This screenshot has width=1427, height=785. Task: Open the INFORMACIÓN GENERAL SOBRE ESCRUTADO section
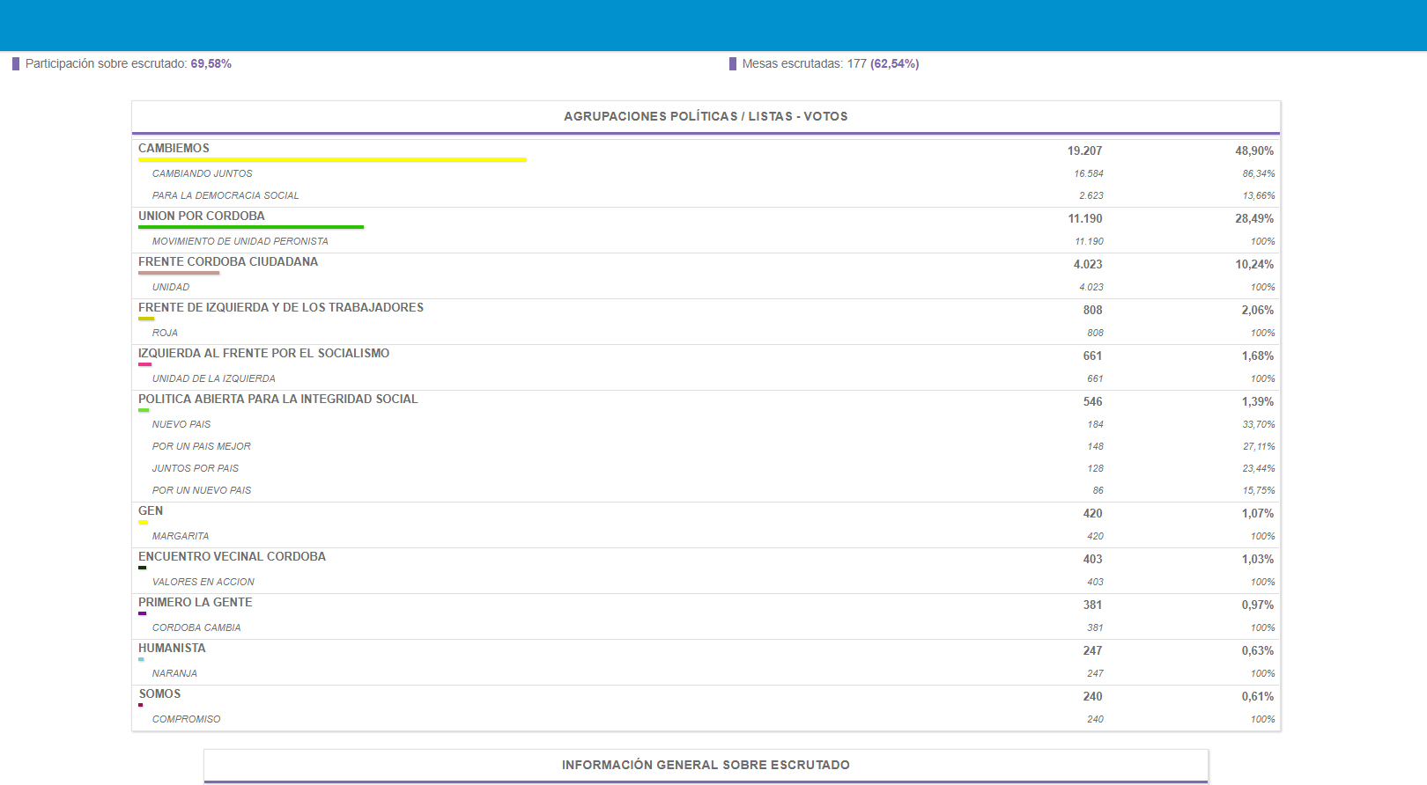(706, 765)
